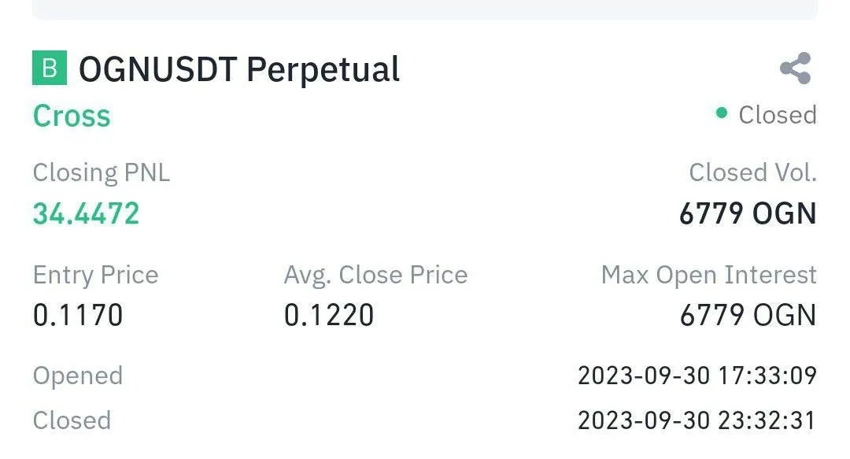850x459 pixels.
Task: Select the 0.1220 close price value
Action: pos(329,316)
